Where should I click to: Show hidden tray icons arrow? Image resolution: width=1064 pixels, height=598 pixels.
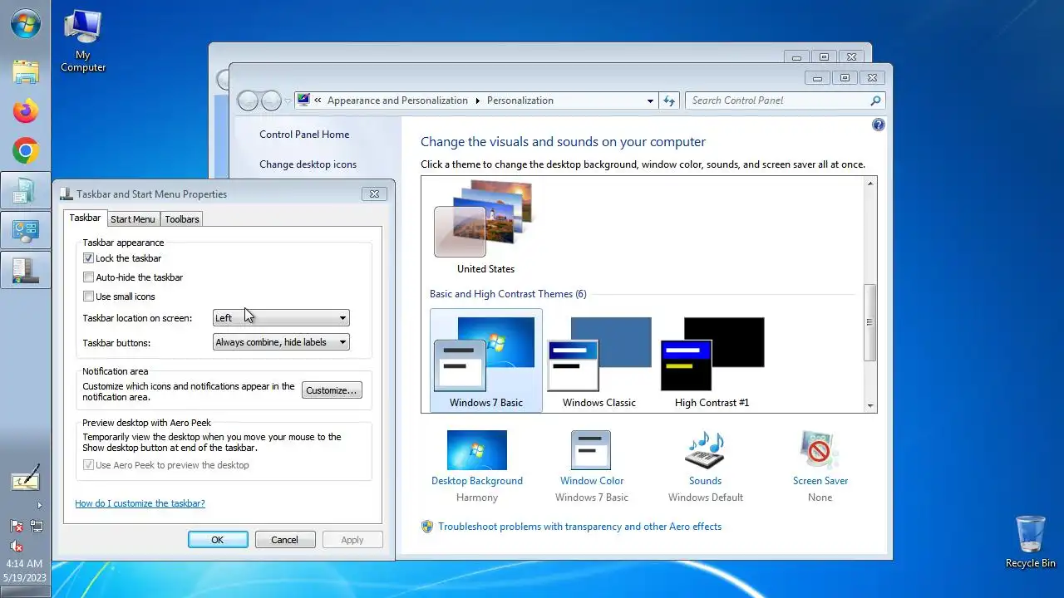(38, 505)
